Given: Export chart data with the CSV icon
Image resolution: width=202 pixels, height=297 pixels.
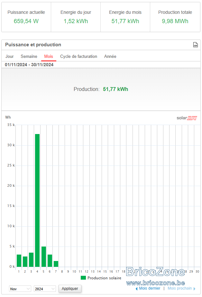Looking at the screenshot, I should 195,45.
